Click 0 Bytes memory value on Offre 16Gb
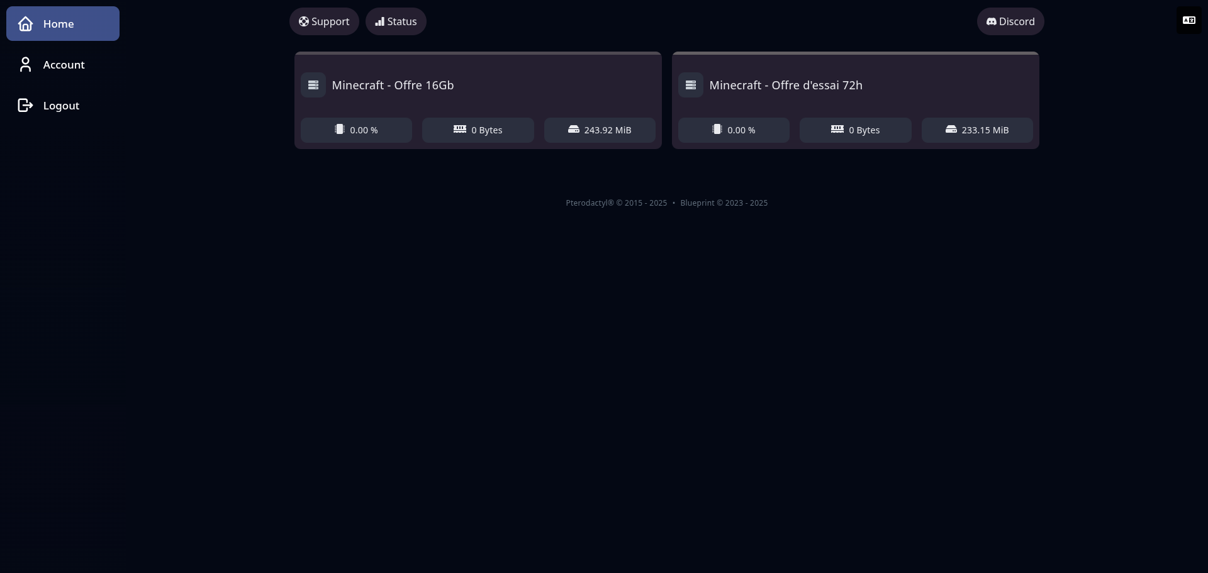Screen dimensions: 1208x573 (487, 130)
